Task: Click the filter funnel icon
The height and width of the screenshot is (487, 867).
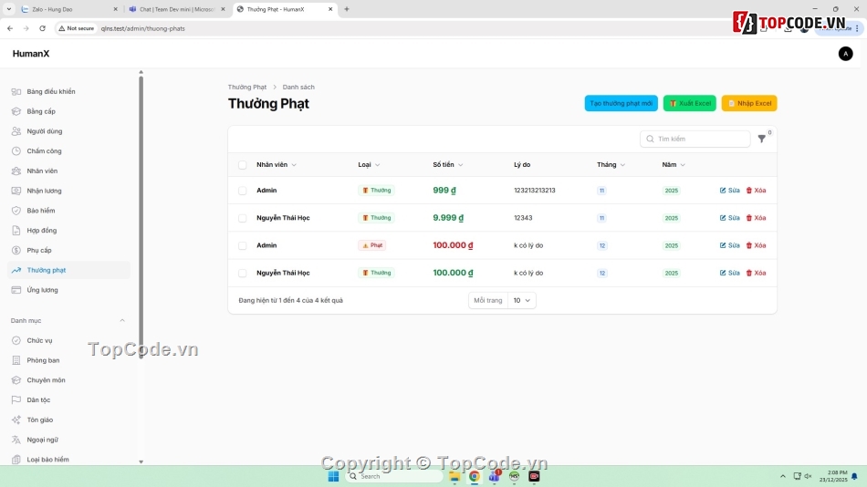Action: point(761,139)
